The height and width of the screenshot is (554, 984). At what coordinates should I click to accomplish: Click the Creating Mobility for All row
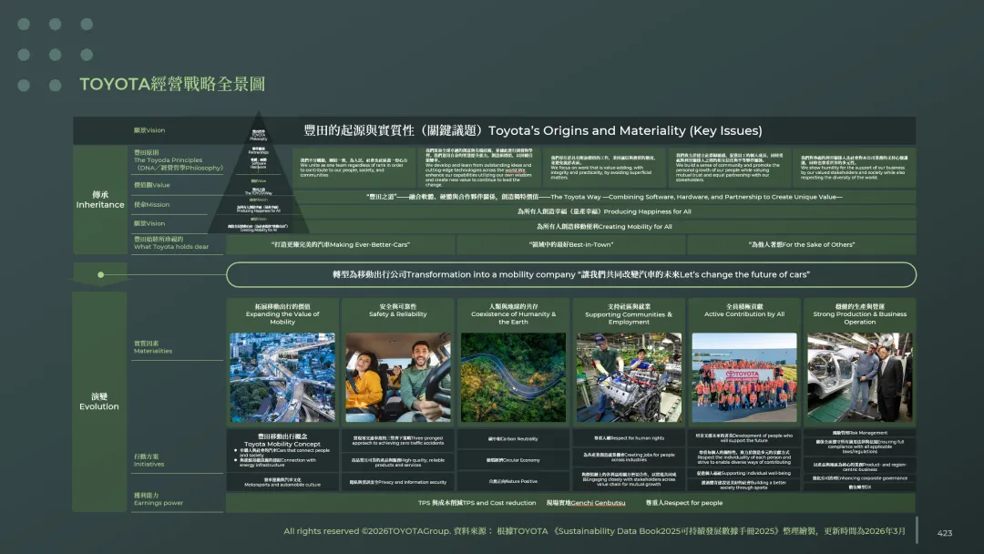point(604,227)
